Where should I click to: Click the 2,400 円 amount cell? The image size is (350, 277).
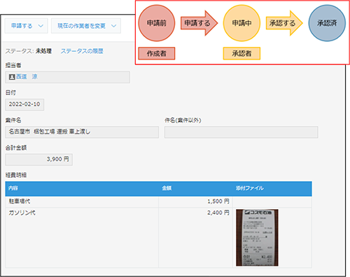pos(195,237)
